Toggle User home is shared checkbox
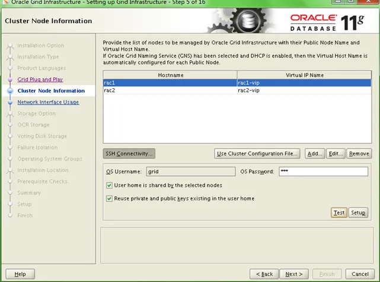Viewport: 380px width, 282px height. point(109,185)
